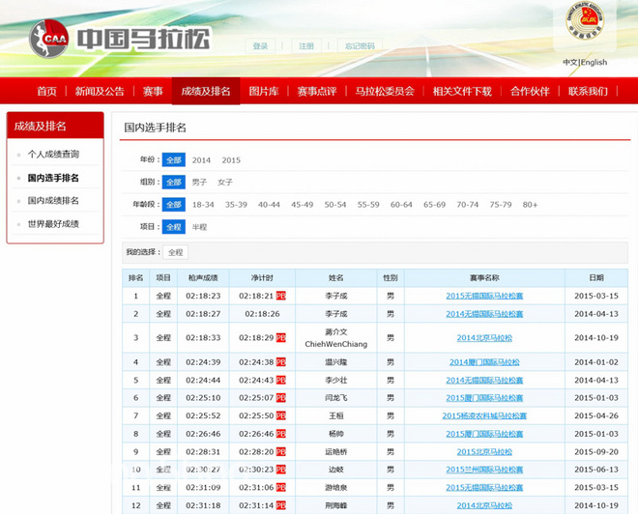Open the 2015兰州国际马拉松赛 link

tap(484, 470)
